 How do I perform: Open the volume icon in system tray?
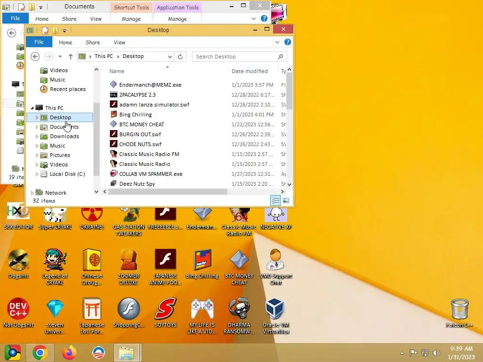(436, 353)
